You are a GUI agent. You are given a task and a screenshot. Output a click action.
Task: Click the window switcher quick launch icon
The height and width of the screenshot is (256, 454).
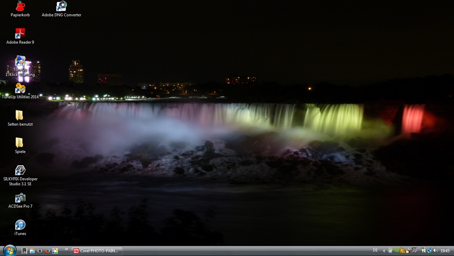click(32, 251)
